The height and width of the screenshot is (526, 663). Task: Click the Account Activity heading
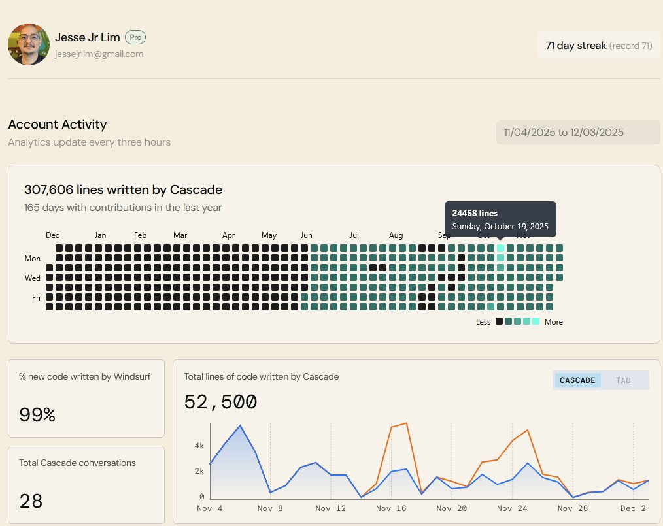(58, 124)
